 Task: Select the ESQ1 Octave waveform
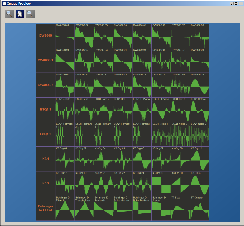coord(200,110)
